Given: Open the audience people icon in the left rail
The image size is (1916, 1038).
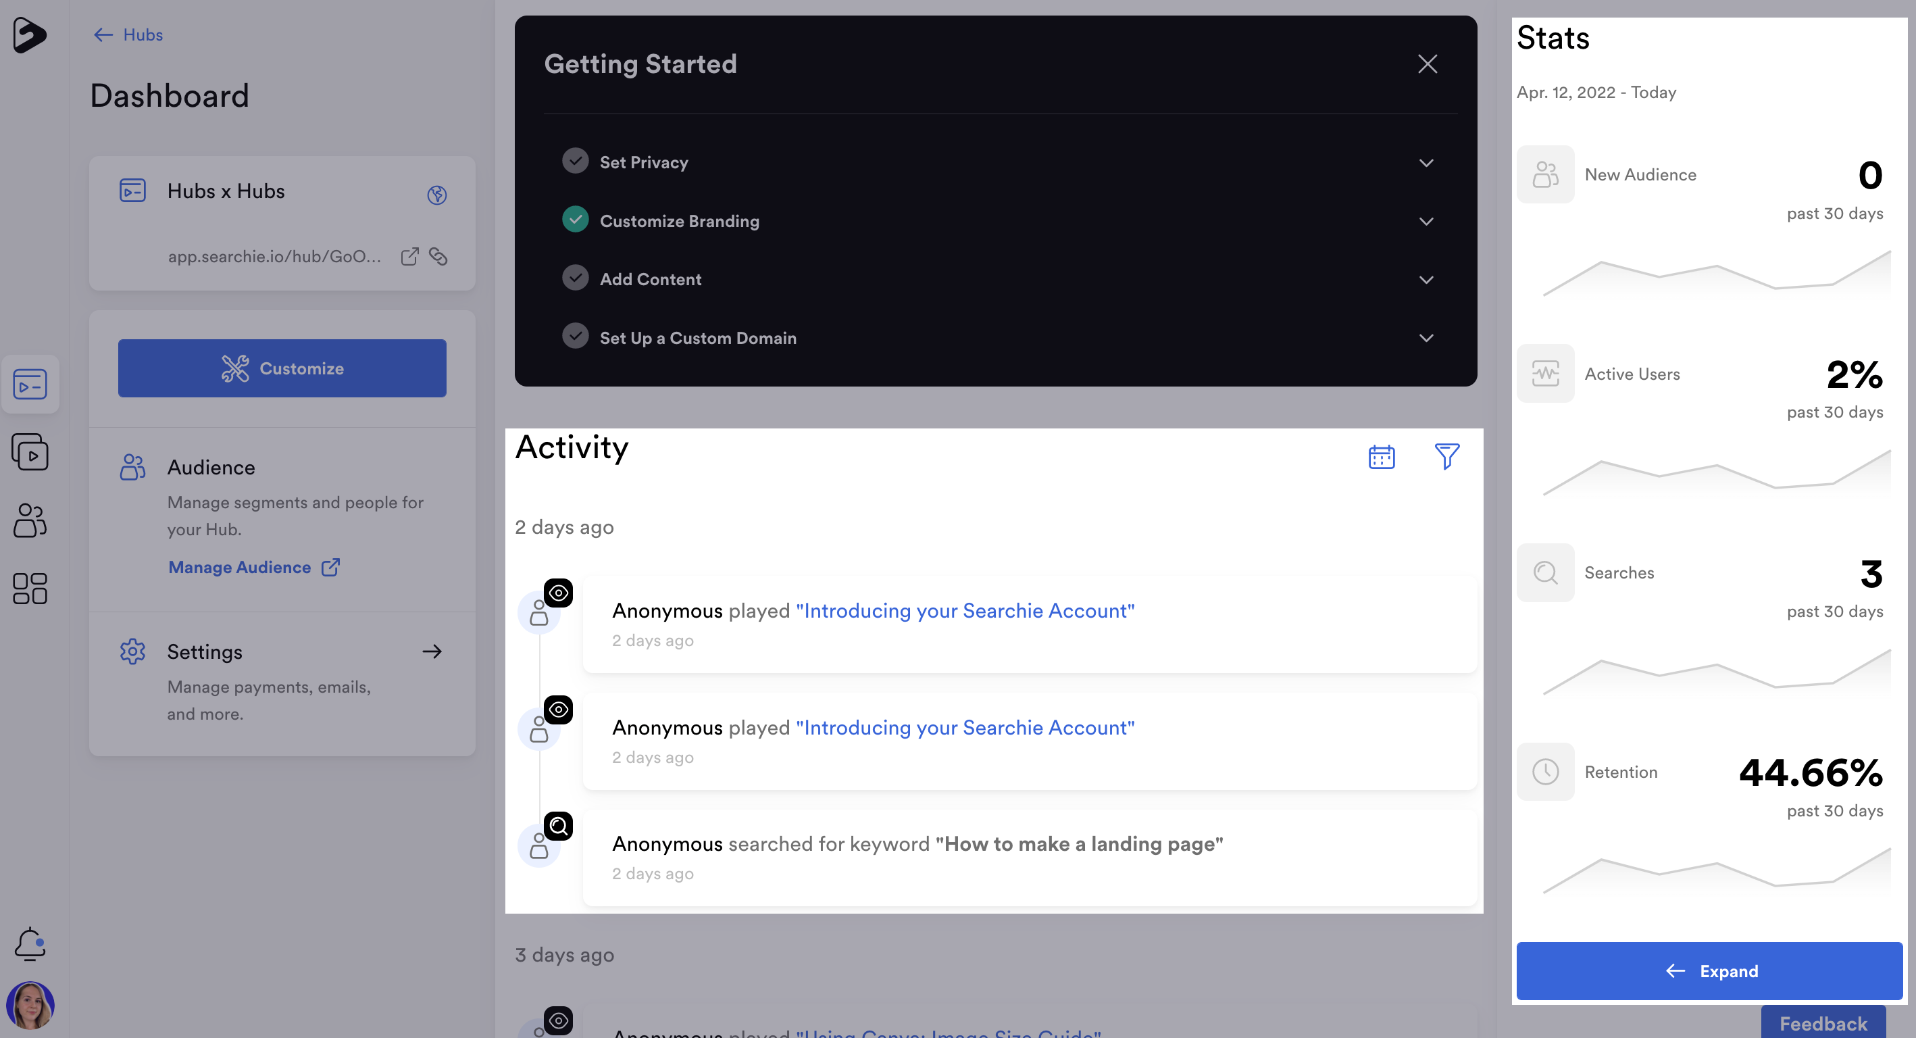Looking at the screenshot, I should pos(30,520).
